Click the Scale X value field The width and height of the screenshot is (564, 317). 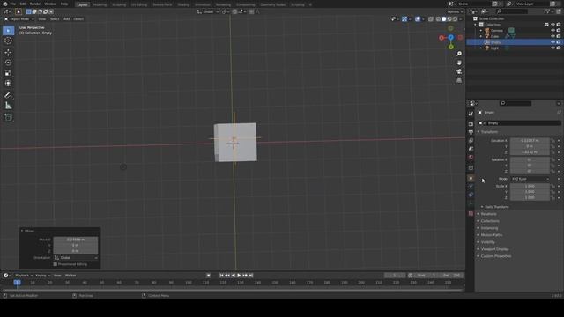pos(530,186)
